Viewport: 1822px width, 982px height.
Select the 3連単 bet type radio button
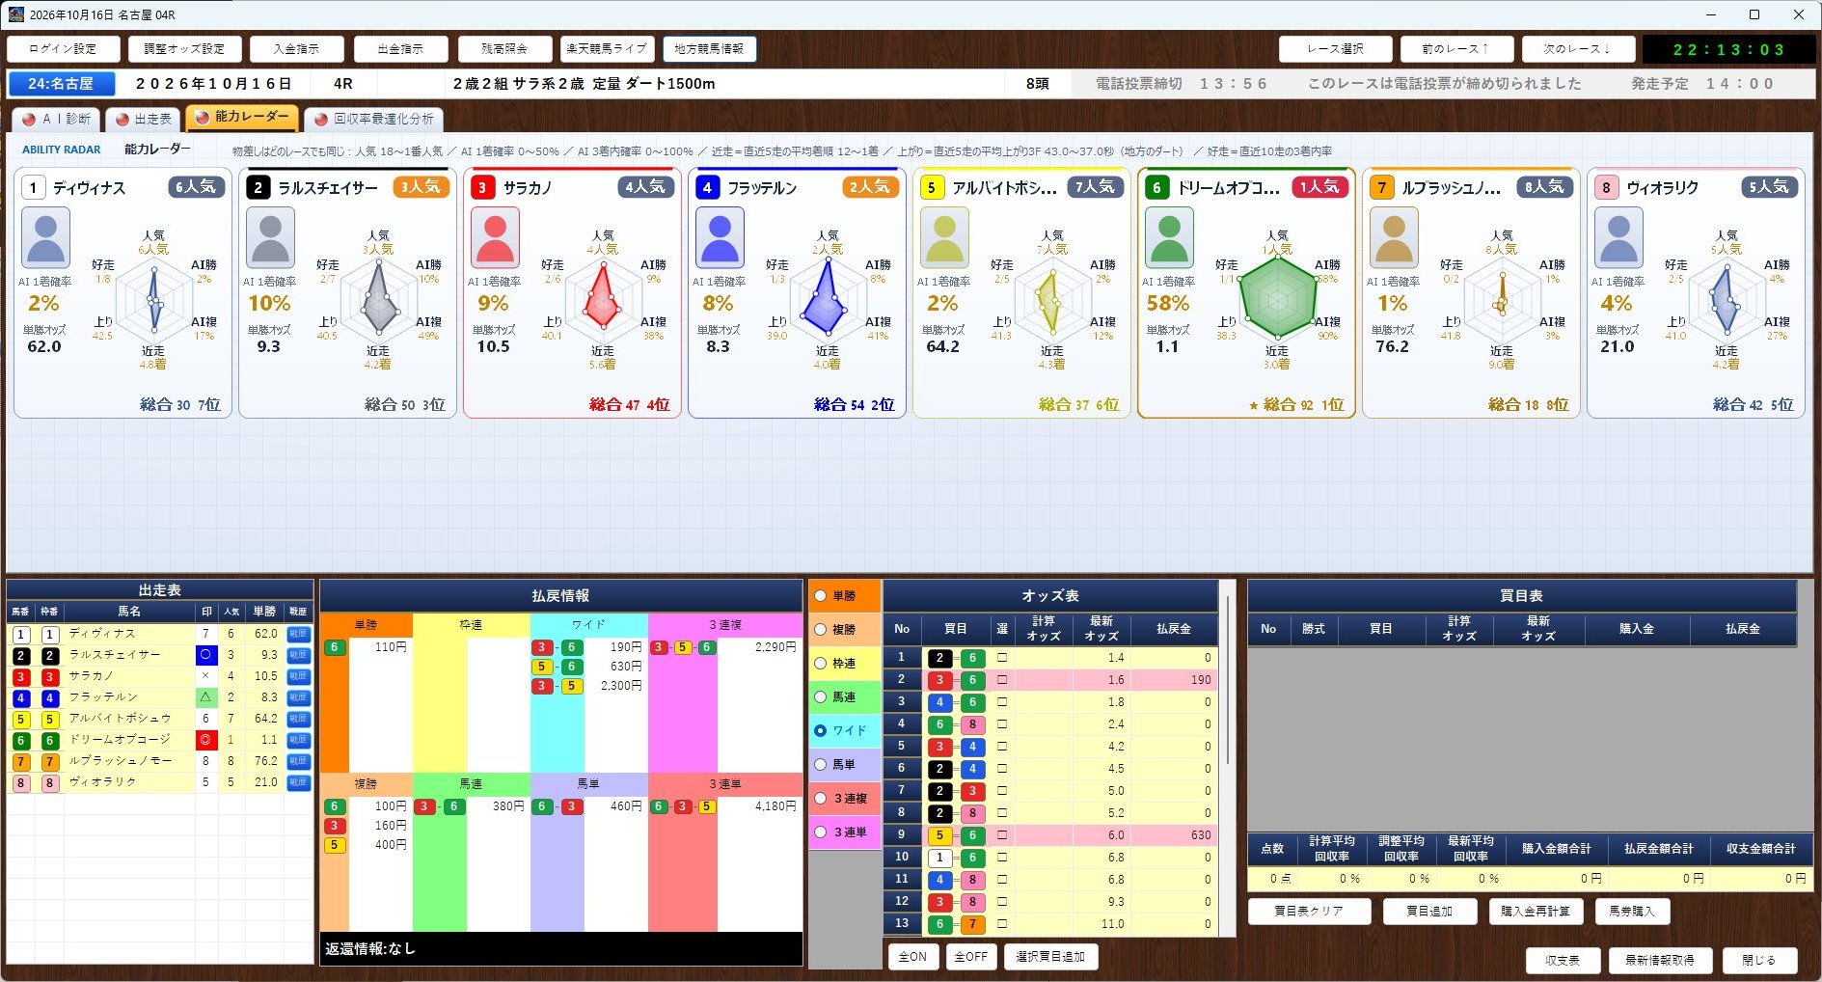pos(821,832)
